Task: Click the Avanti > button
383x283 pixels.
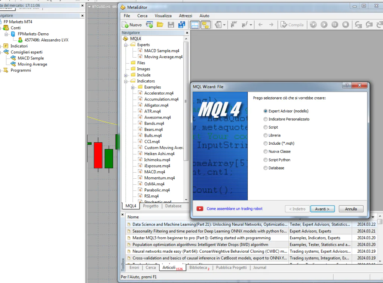Action: click(x=322, y=209)
